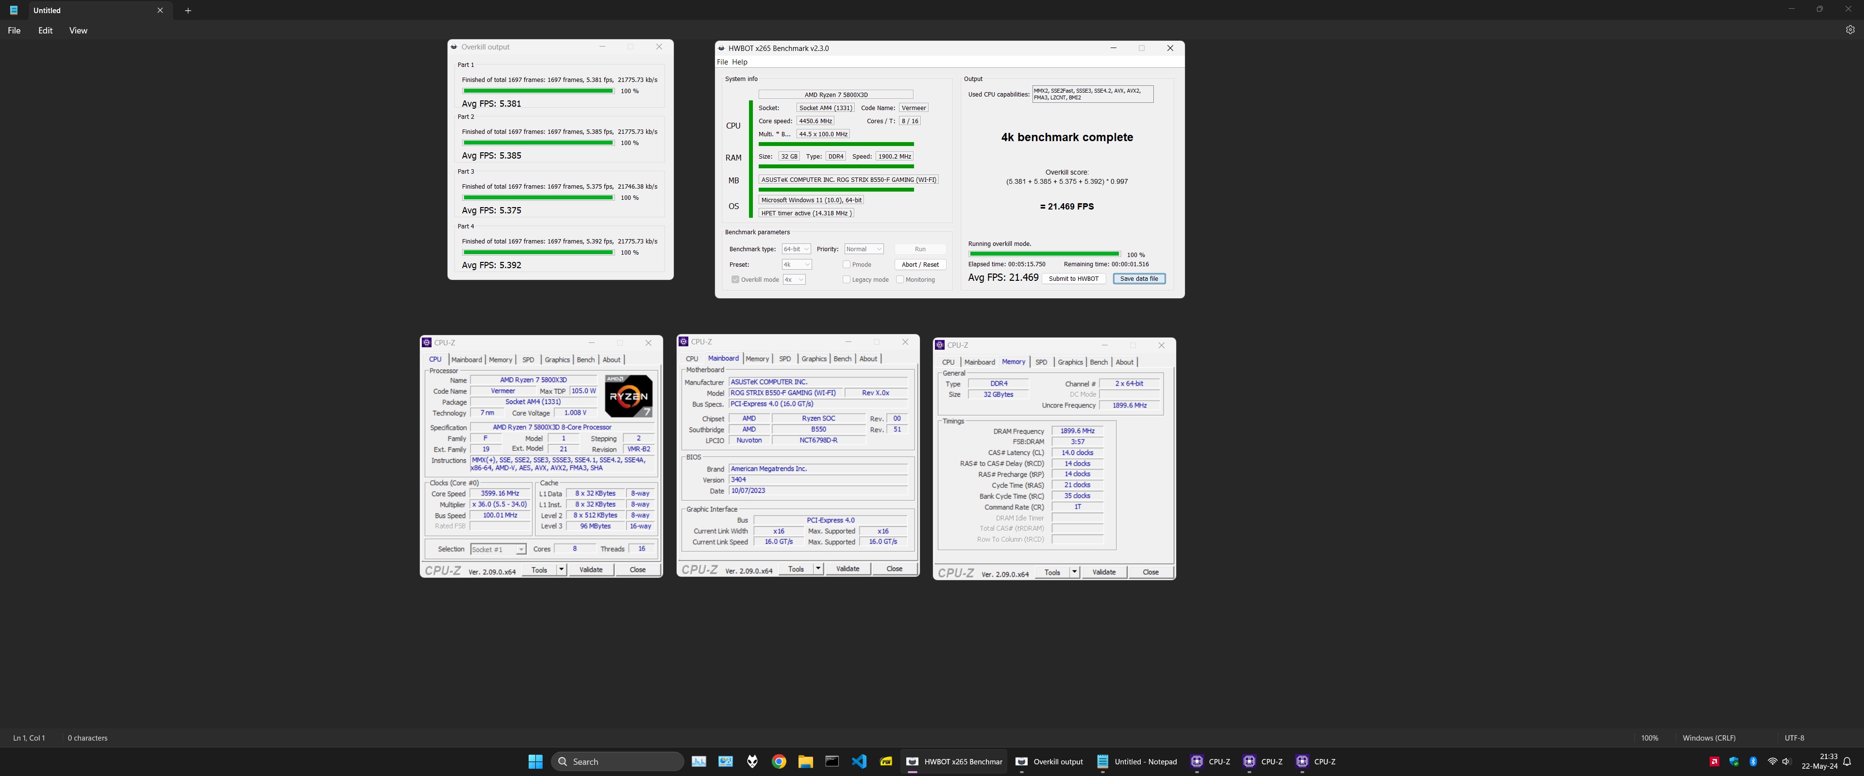Click the Running overkill mode progress bar
Viewport: 1864px width, 776px height.
(x=1044, y=254)
